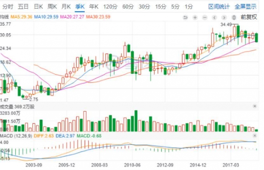Click the MACD:-0.68 value
Image resolution: width=264 pixels, height=170 pixels.
pyautogui.click(x=89, y=136)
